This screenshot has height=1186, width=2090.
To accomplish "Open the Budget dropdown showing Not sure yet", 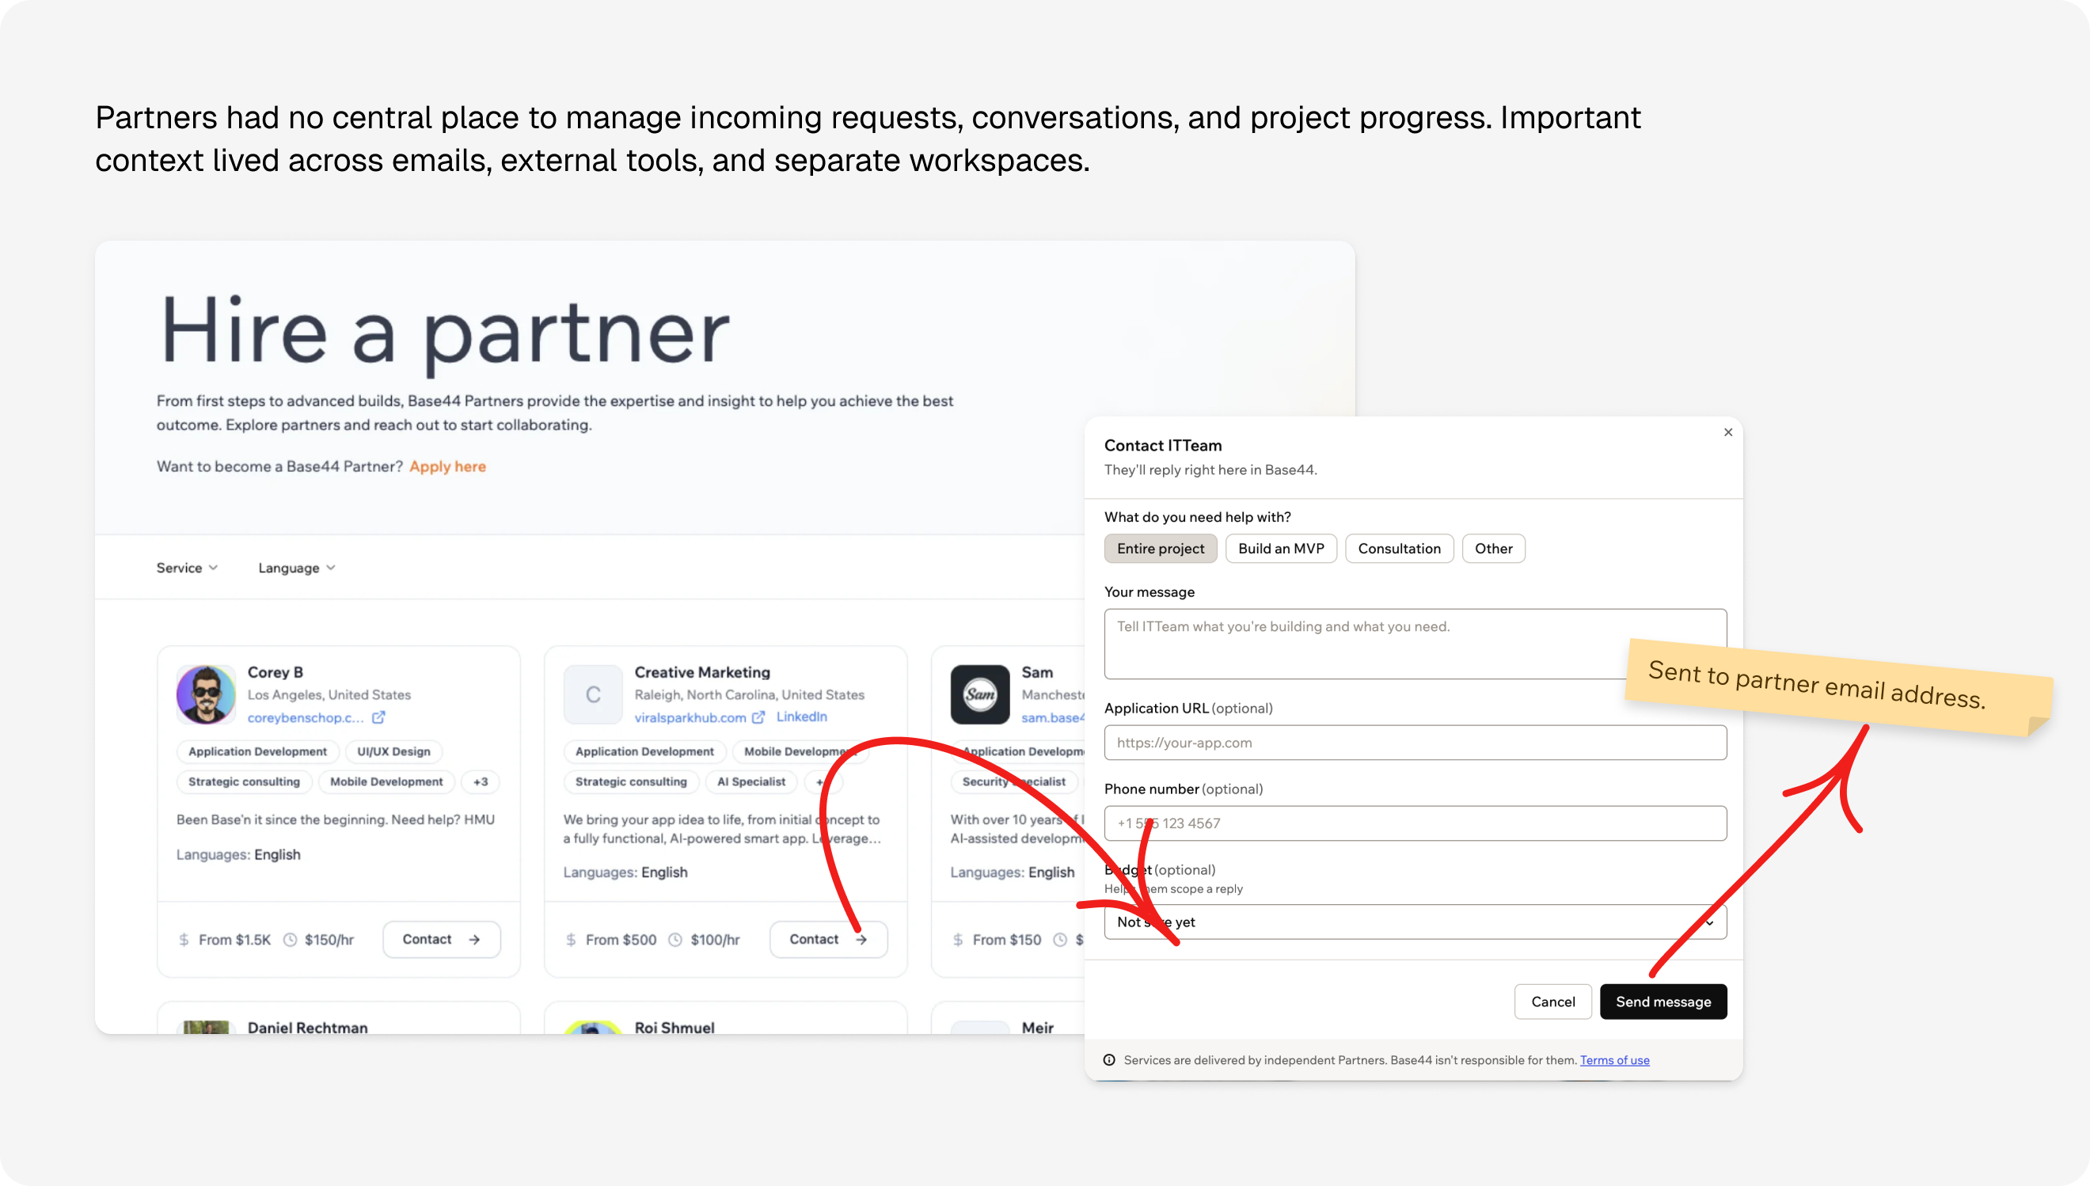I will (1415, 922).
